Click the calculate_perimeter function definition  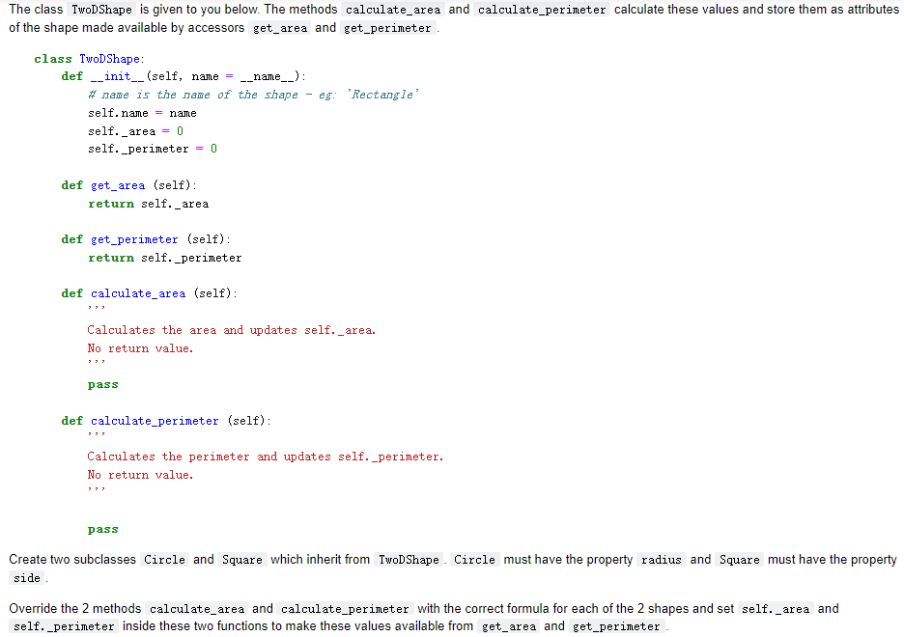pos(155,420)
